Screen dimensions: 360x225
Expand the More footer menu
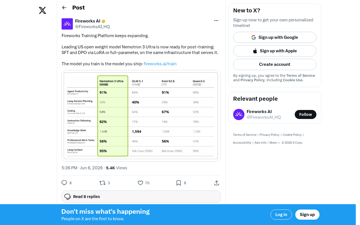pyautogui.click(x=275, y=143)
